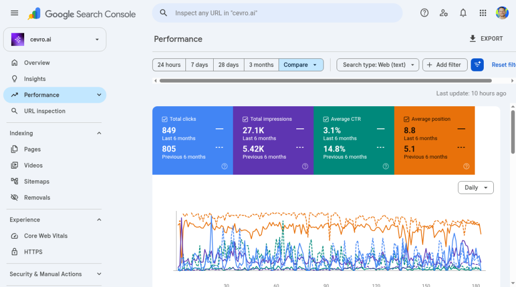This screenshot has height=287, width=516.
Task: Open help icon on Average CTR card
Action: (x=385, y=166)
